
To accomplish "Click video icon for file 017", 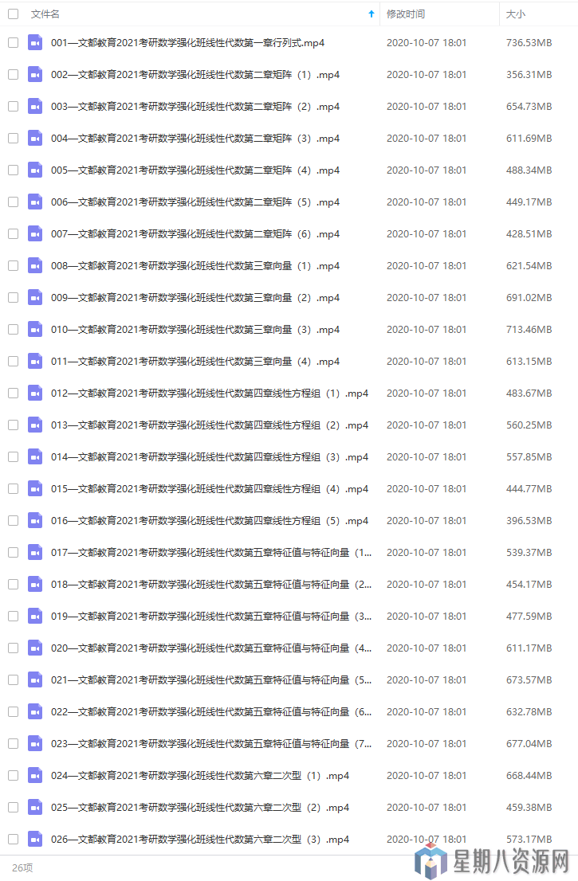I will click(34, 552).
